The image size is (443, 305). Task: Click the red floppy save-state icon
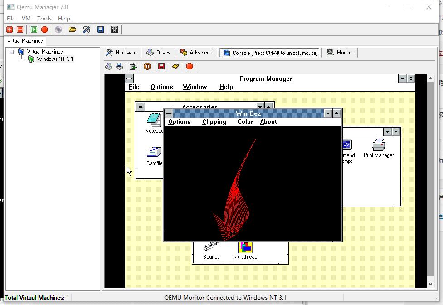click(x=161, y=66)
